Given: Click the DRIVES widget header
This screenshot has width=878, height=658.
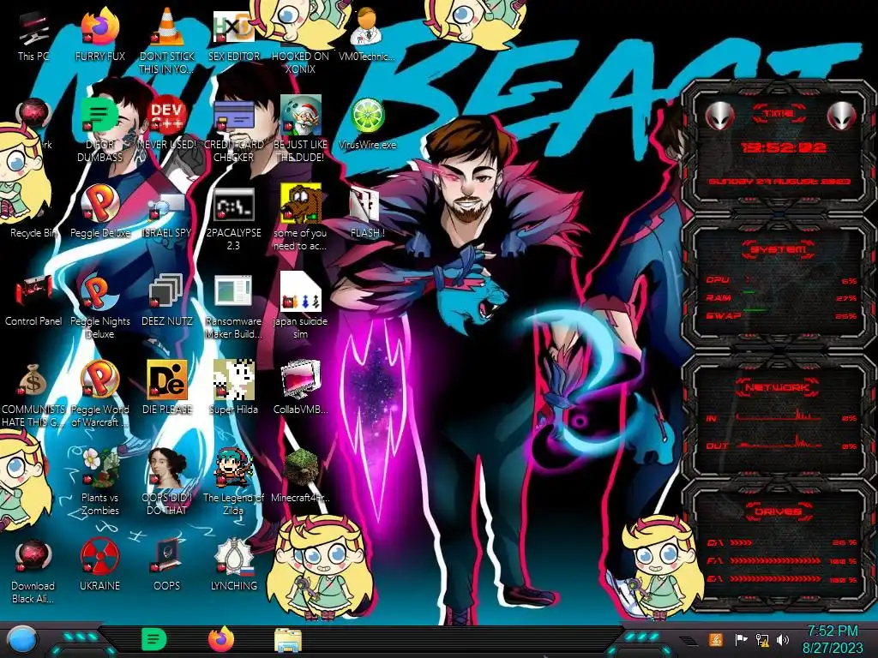Looking at the screenshot, I should coord(777,511).
